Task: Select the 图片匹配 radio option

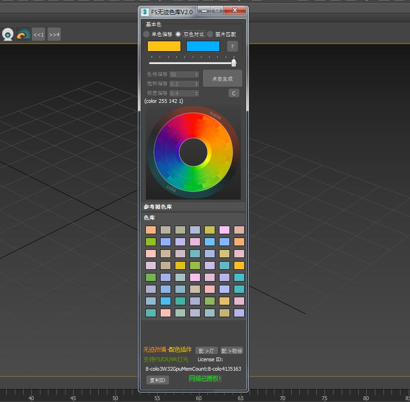Action: click(210, 34)
